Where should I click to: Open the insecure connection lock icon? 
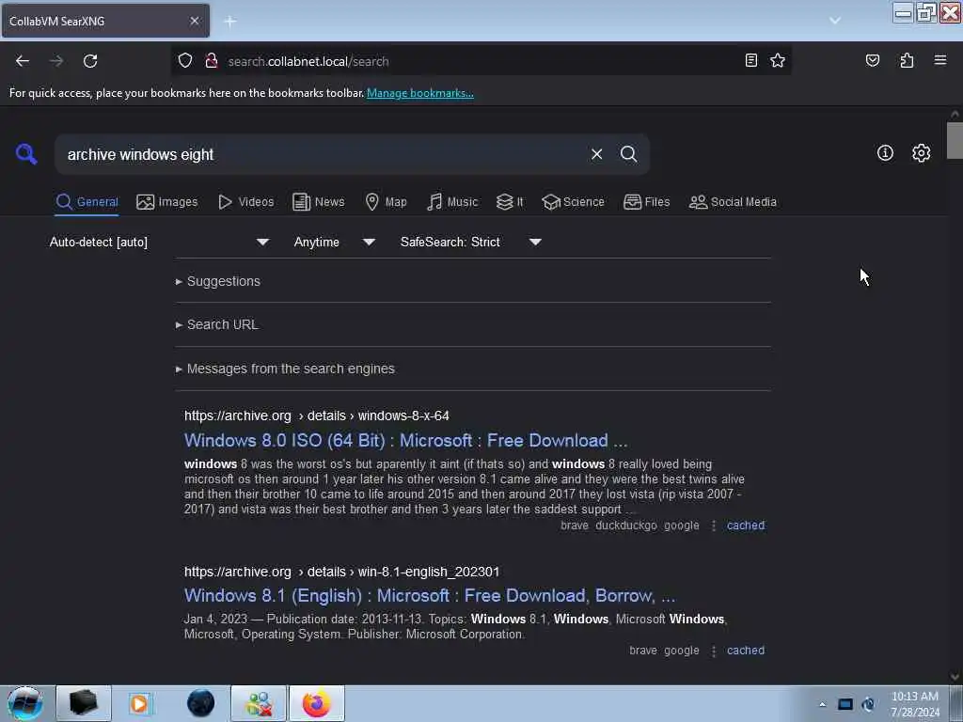click(212, 61)
